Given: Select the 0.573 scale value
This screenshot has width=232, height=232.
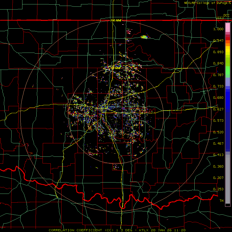Looking at the screenshot, I should pos(218,121).
